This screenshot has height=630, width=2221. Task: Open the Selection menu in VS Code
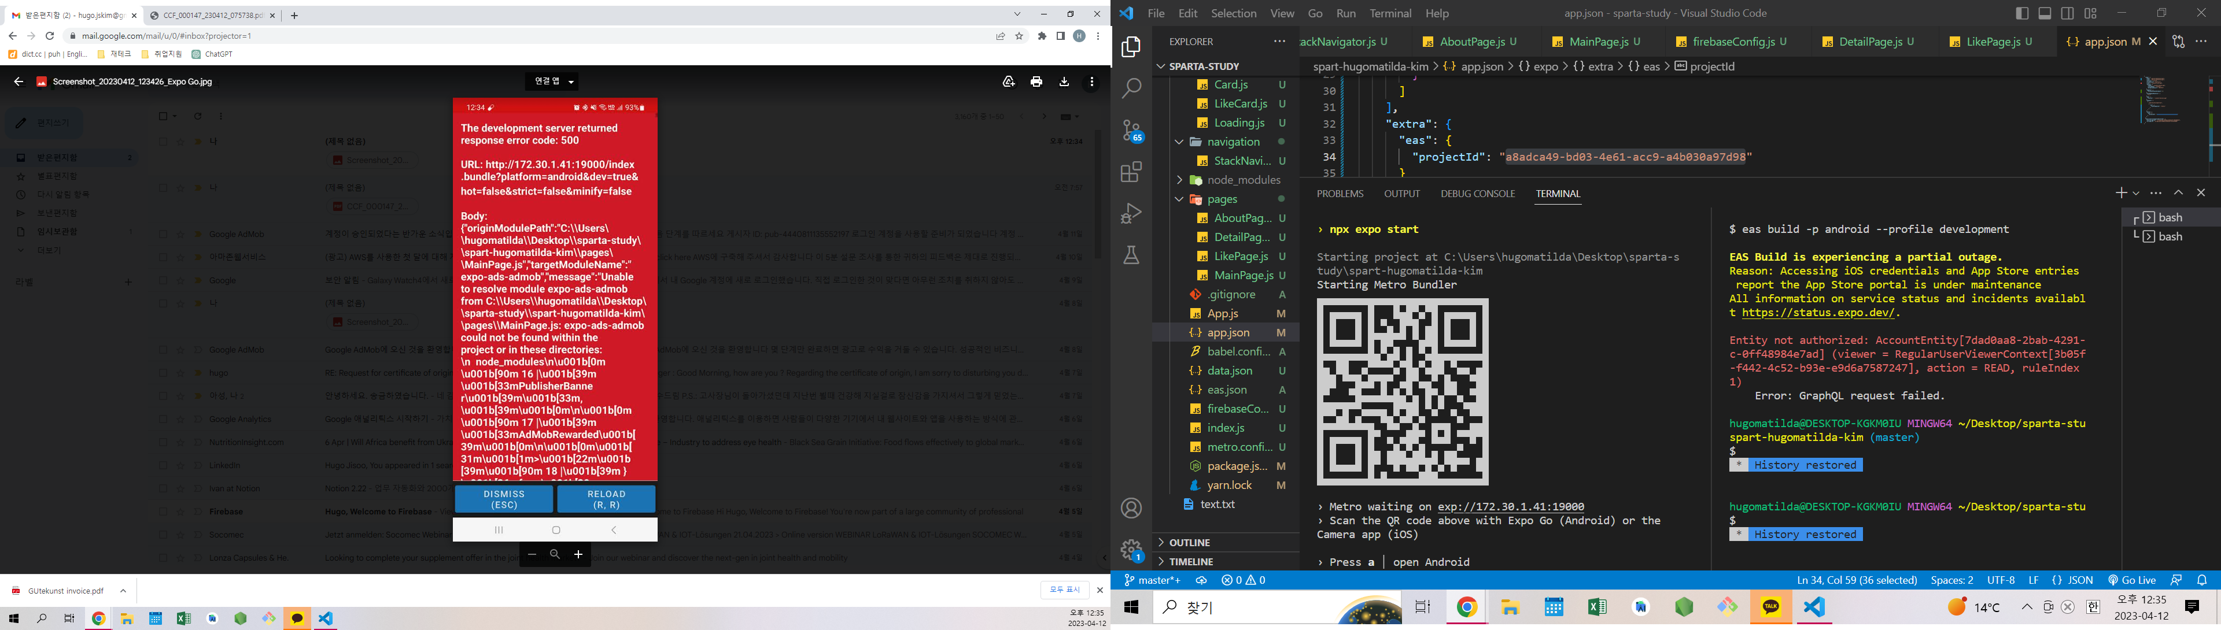coord(1234,13)
